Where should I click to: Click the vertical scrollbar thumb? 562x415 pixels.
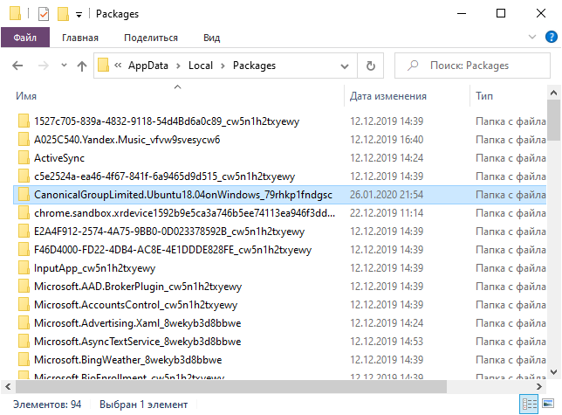click(x=553, y=121)
